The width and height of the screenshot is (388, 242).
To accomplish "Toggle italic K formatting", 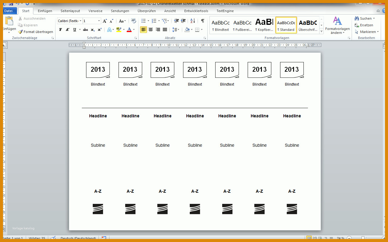I will (x=68, y=30).
